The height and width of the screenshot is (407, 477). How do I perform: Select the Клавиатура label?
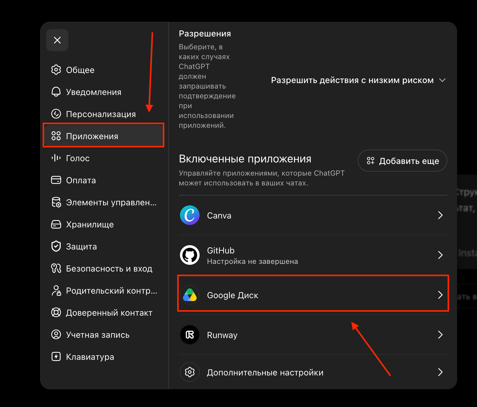click(90, 357)
